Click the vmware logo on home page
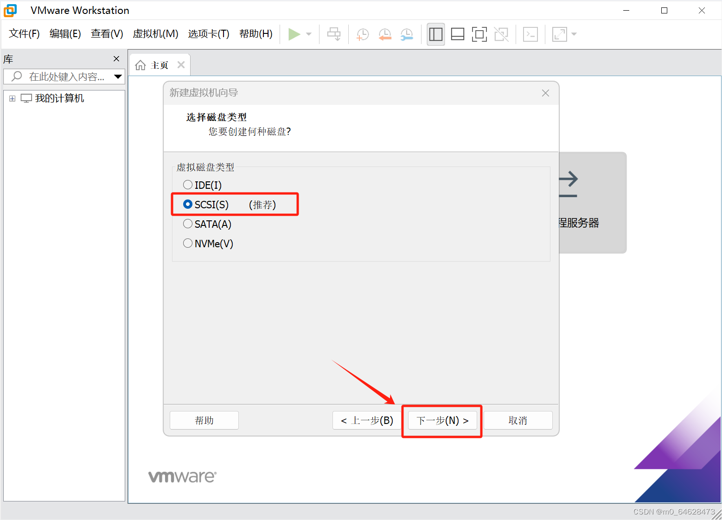The width and height of the screenshot is (722, 520). (x=182, y=476)
